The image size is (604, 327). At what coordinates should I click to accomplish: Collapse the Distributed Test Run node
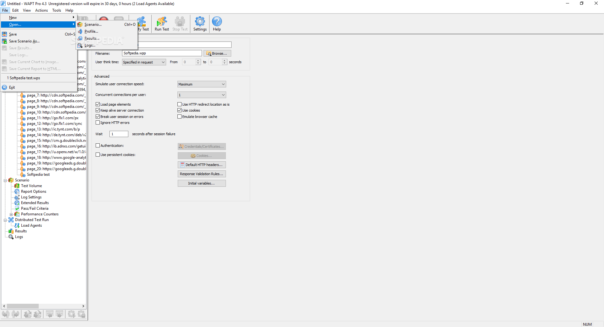(x=5, y=220)
